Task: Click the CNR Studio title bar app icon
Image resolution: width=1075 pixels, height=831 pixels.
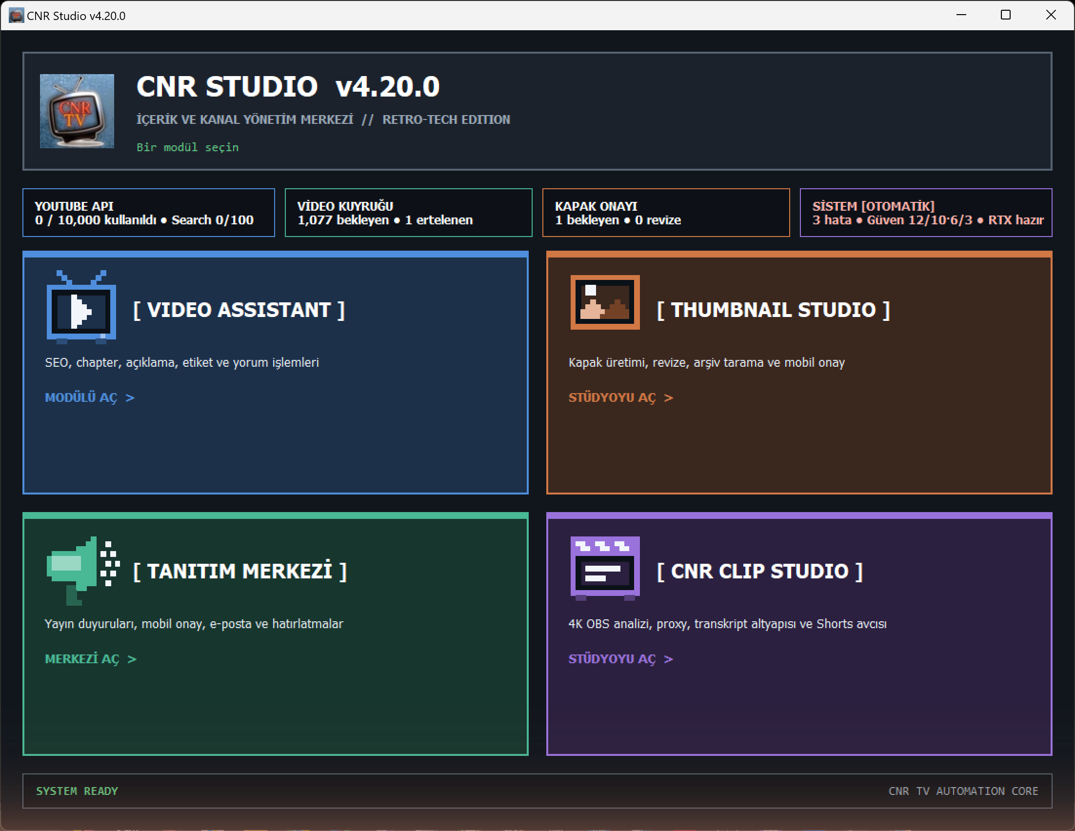Action: 16,15
